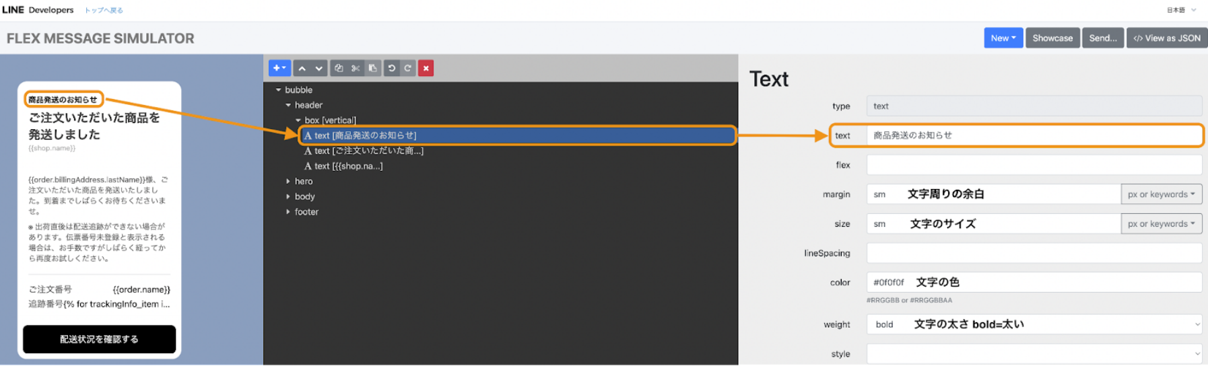Image resolution: width=1208 pixels, height=366 pixels.
Task: Click the Showcase button
Action: coord(1052,38)
